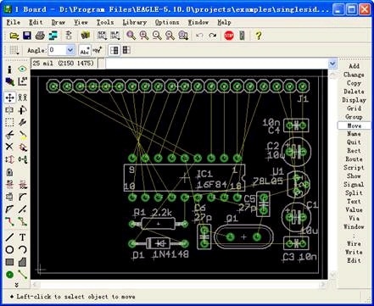Image resolution: width=374 pixels, height=306 pixels.
Task: Click the vertical scrollbar up arrow
Action: pyautogui.click(x=332, y=75)
